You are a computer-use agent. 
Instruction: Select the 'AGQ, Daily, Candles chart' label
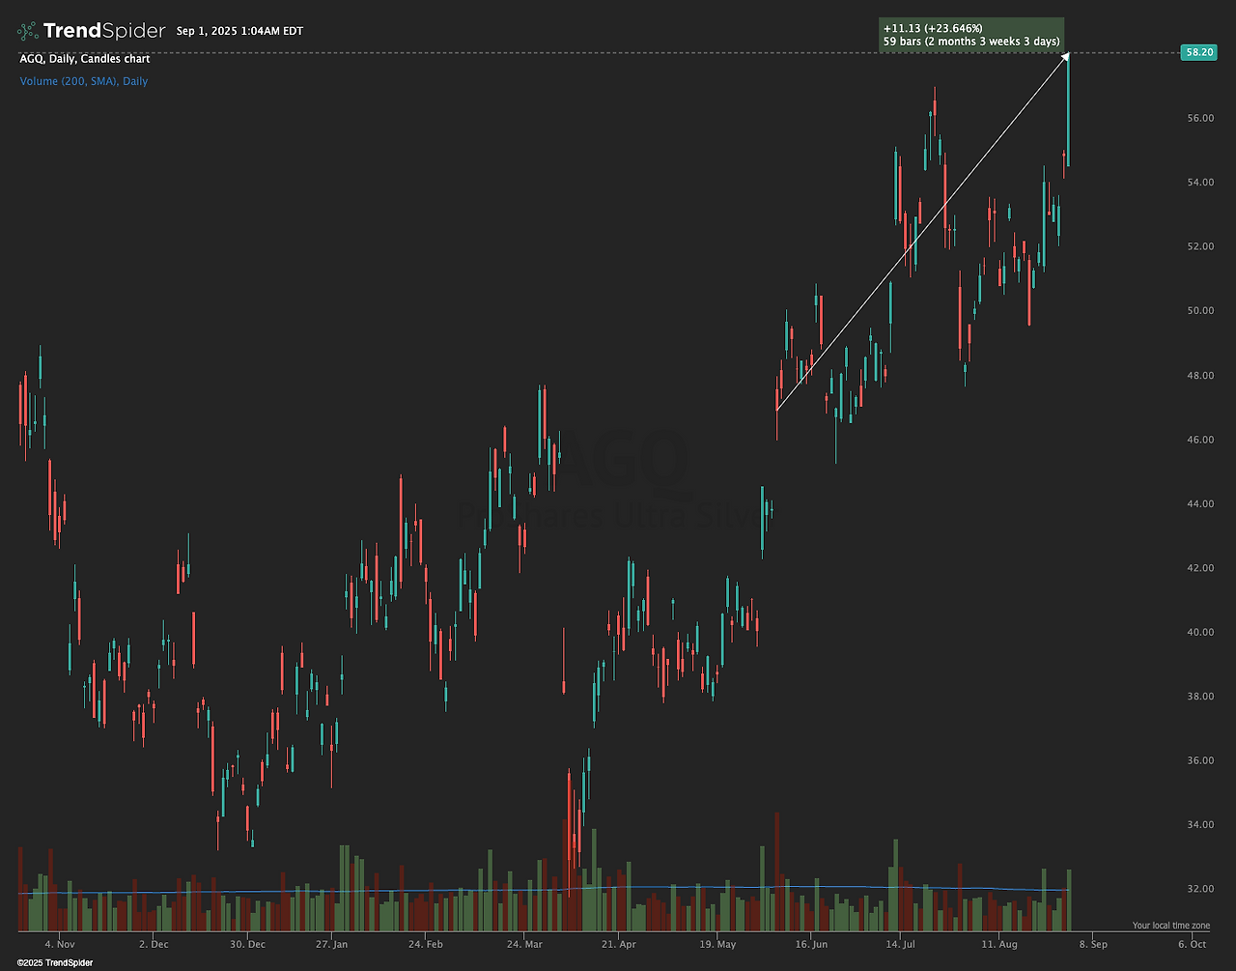pyautogui.click(x=85, y=59)
